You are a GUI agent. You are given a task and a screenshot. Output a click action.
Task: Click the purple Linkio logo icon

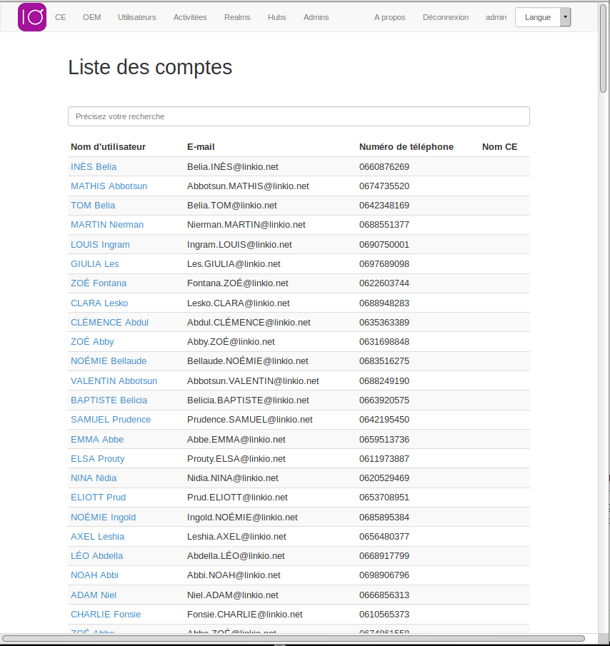[32, 17]
